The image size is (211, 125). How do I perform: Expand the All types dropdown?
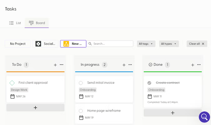[169, 44]
